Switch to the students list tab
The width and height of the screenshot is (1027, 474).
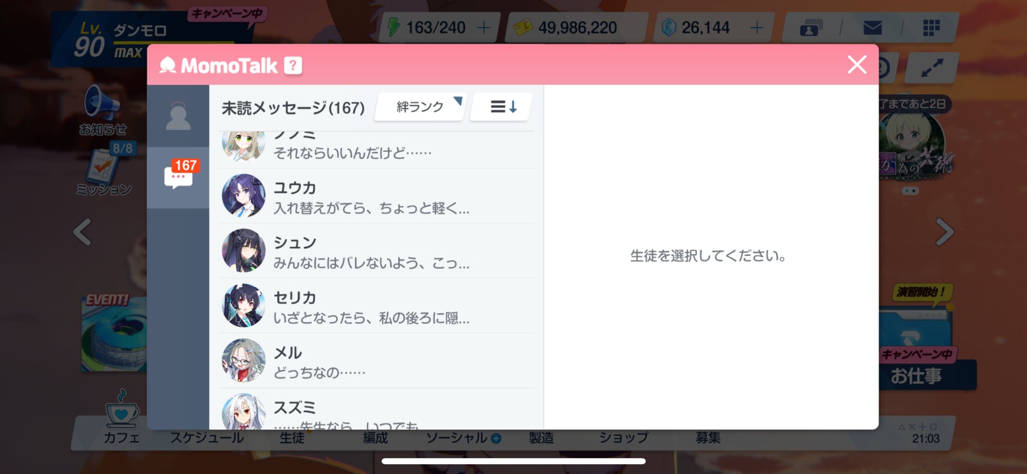(178, 116)
